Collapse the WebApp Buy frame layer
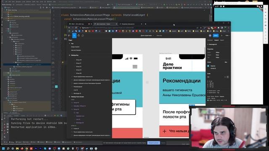Viewport: 269px width, 151px height. point(69,55)
